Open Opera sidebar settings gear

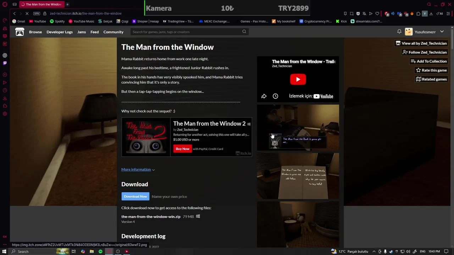5,114
